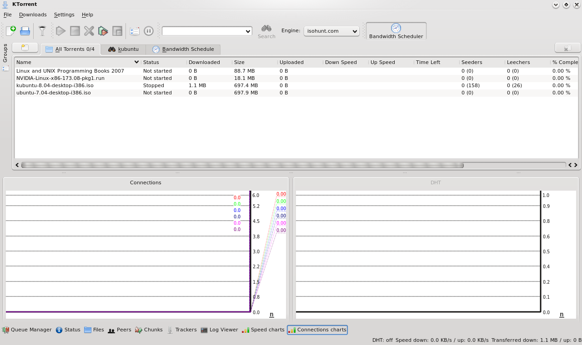Pause all torrents with pause icon
Image resolution: width=582 pixels, height=345 pixels.
149,31
